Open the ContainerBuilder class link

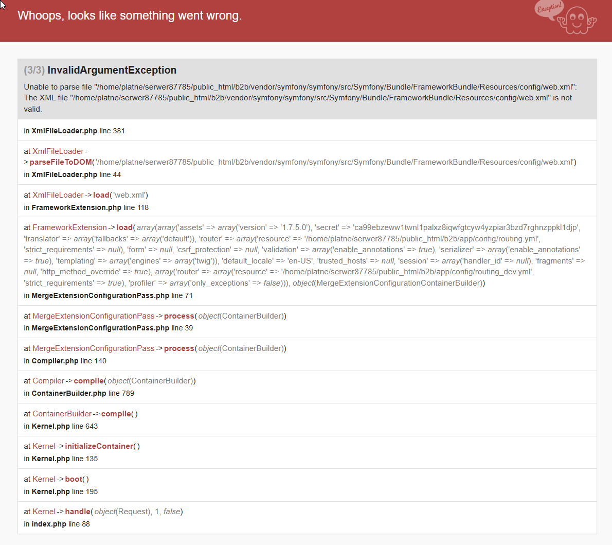tap(62, 413)
